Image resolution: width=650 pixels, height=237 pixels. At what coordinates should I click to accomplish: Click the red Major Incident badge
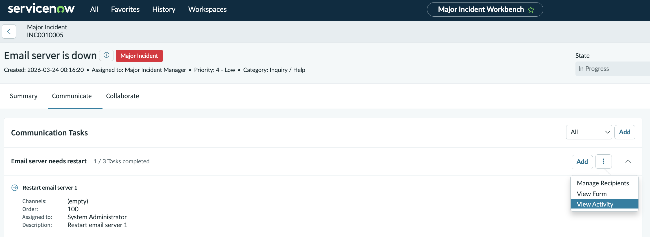[139, 56]
